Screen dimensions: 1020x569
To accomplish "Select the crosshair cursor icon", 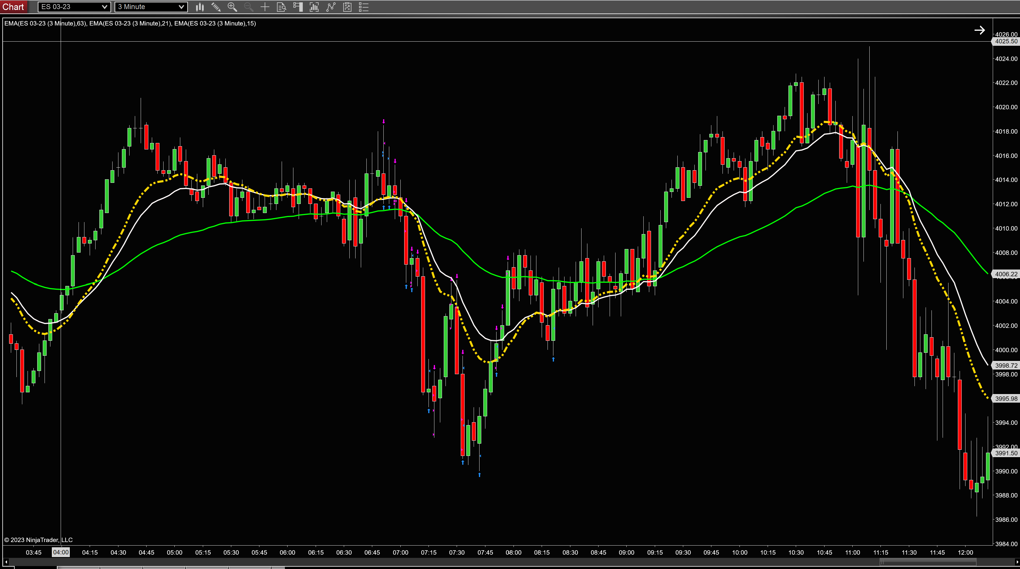I will coord(265,7).
